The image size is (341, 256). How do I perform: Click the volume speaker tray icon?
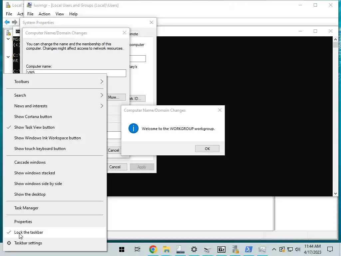click(x=298, y=249)
